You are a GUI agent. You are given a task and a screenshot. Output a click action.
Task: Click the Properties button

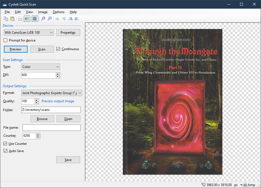tap(68, 33)
